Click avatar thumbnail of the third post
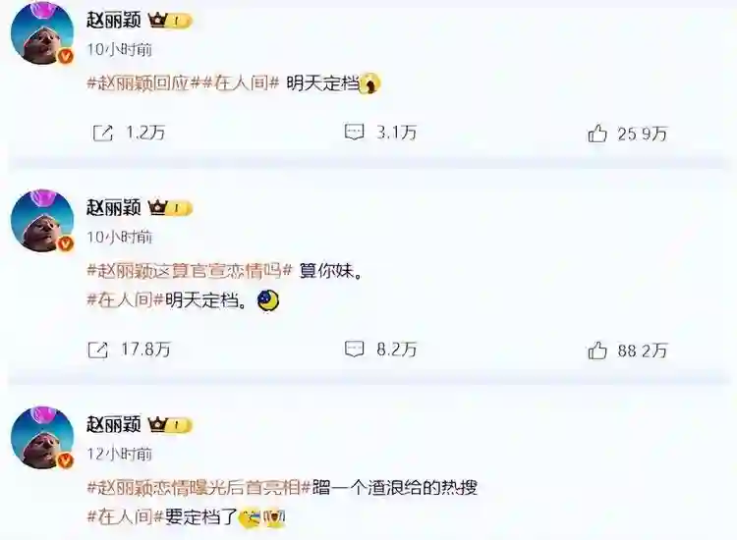The height and width of the screenshot is (540, 737). pyautogui.click(x=42, y=438)
